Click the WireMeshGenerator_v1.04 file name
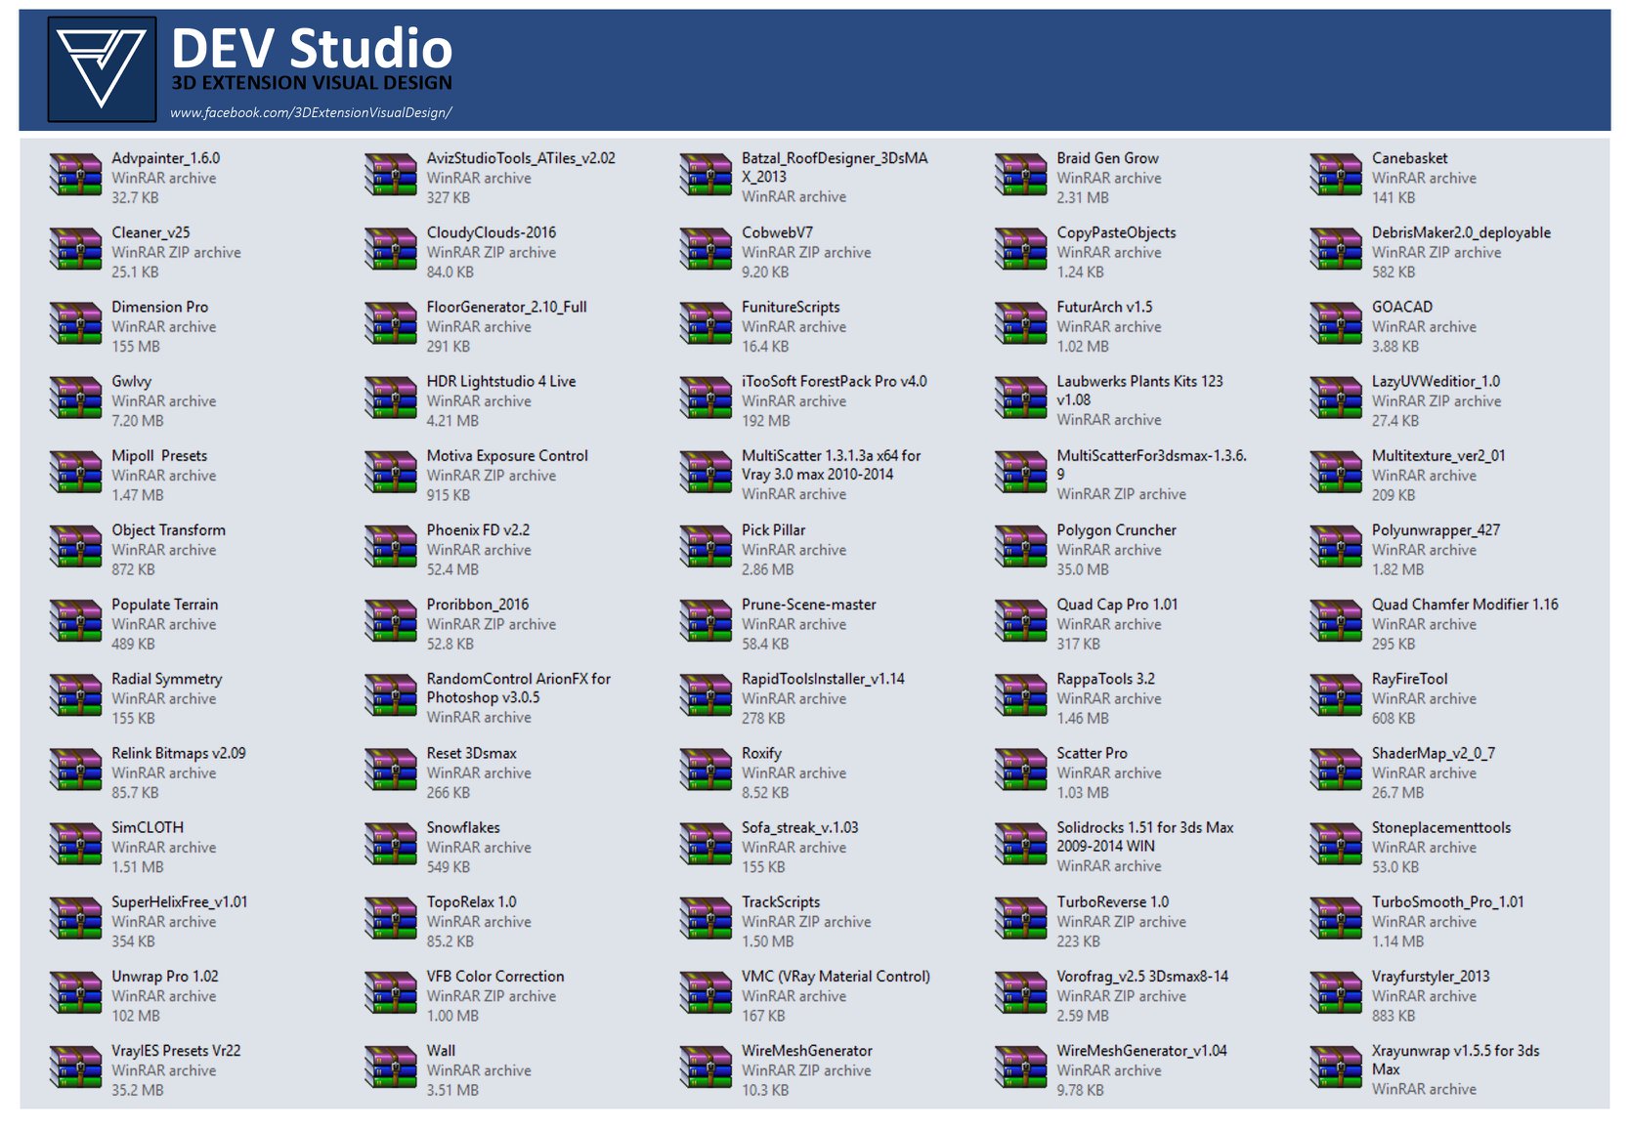 (x=1141, y=1051)
